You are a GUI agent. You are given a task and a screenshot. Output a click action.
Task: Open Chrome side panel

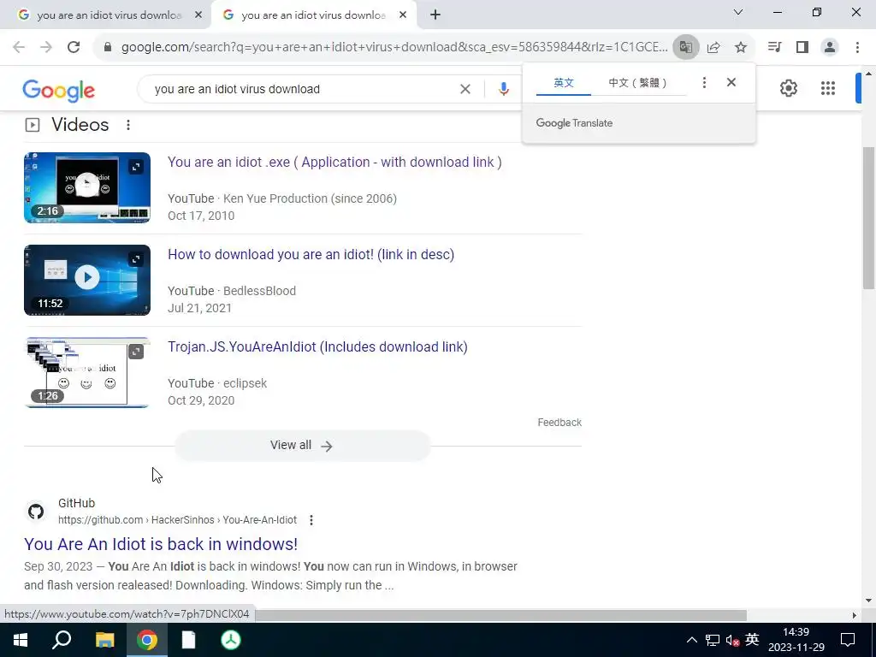tap(802, 47)
